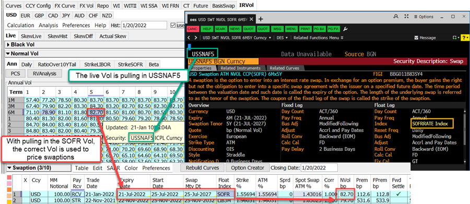470x204 pixels.
Task: Open Bloomberg Message envelope
Action: 425,38
